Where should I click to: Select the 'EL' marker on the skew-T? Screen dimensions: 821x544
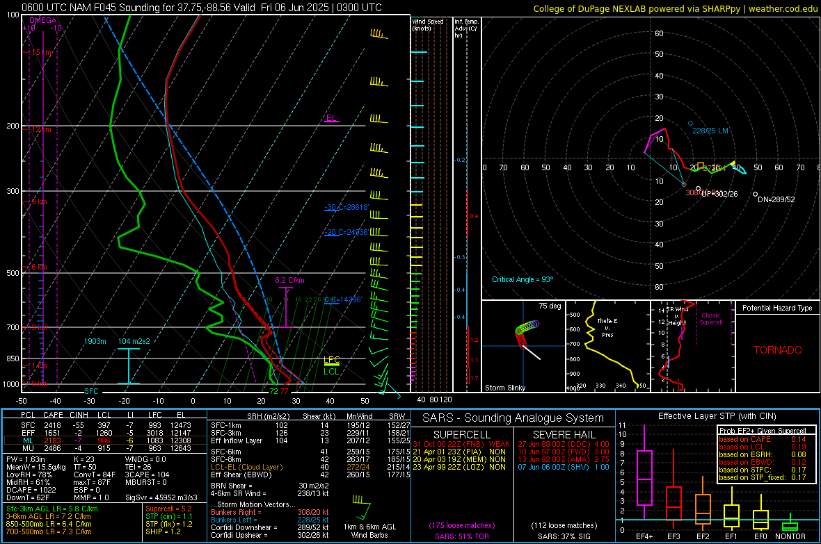point(331,117)
